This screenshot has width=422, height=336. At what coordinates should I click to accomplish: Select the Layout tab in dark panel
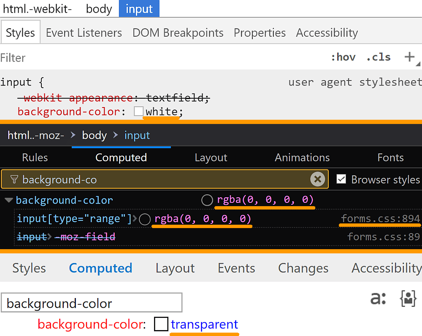[211, 158]
